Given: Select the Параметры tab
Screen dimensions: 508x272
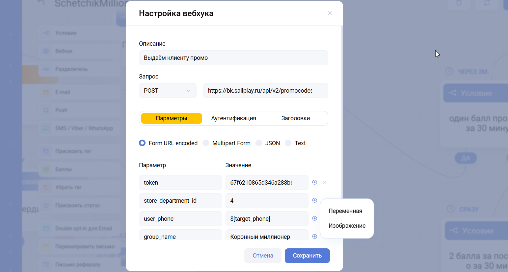Looking at the screenshot, I should point(172,118).
